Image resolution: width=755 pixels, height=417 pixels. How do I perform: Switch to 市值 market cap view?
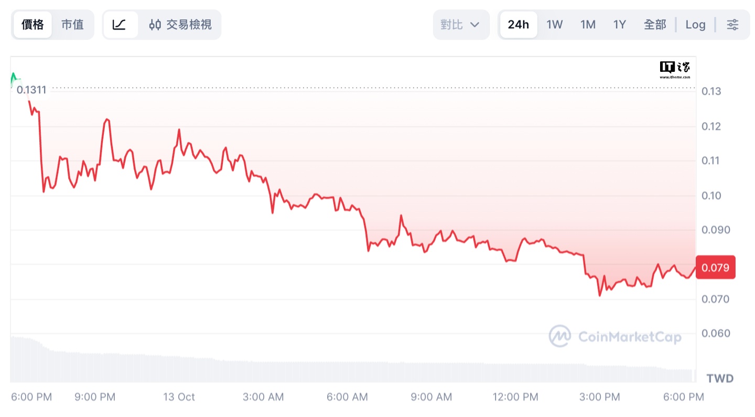click(72, 25)
